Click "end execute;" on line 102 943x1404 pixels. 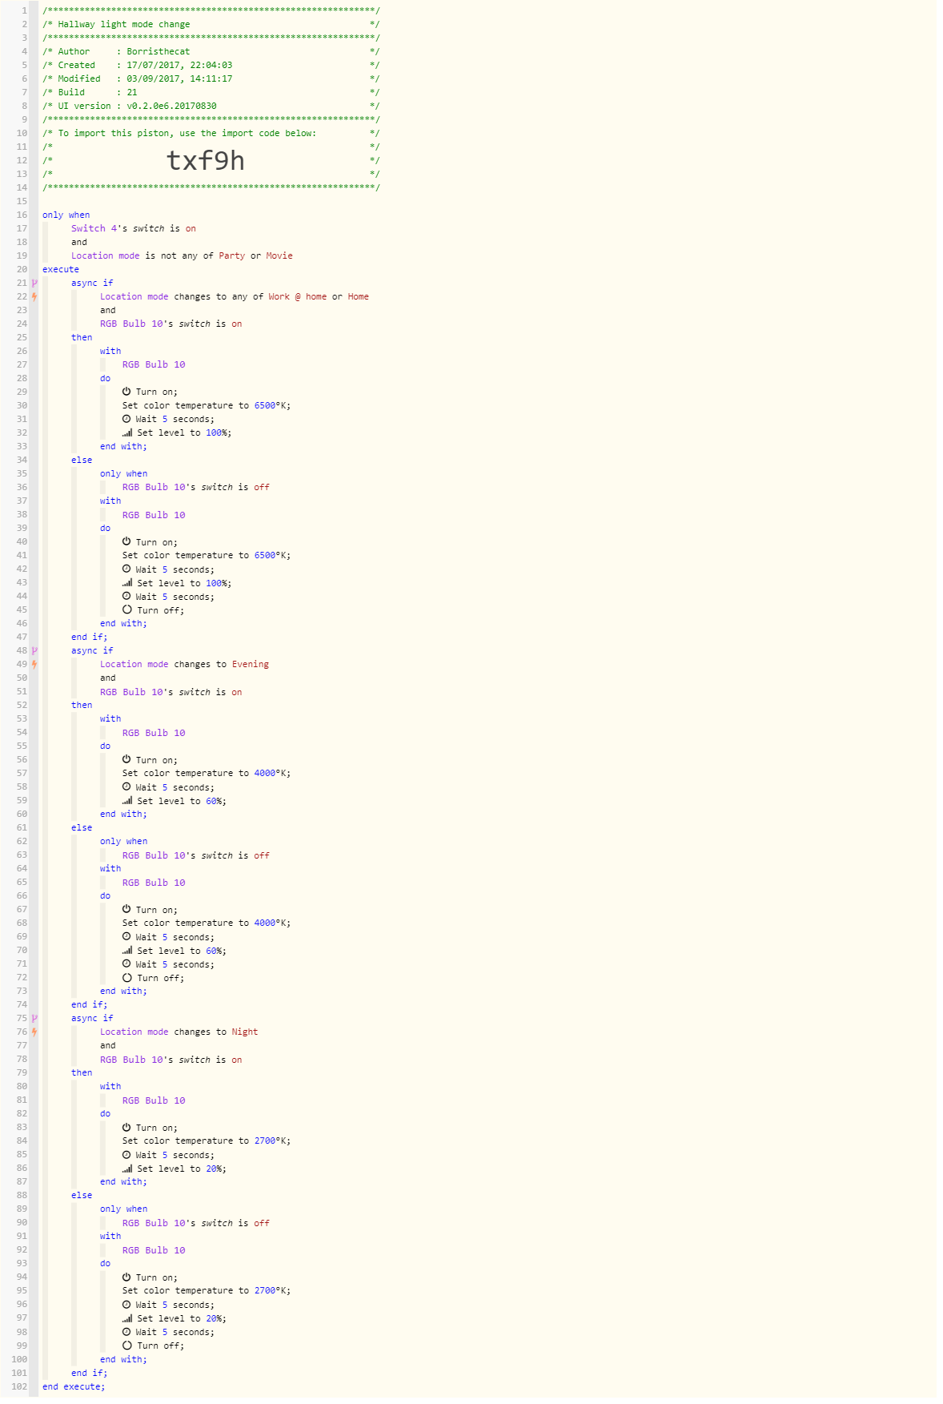coord(74,1386)
